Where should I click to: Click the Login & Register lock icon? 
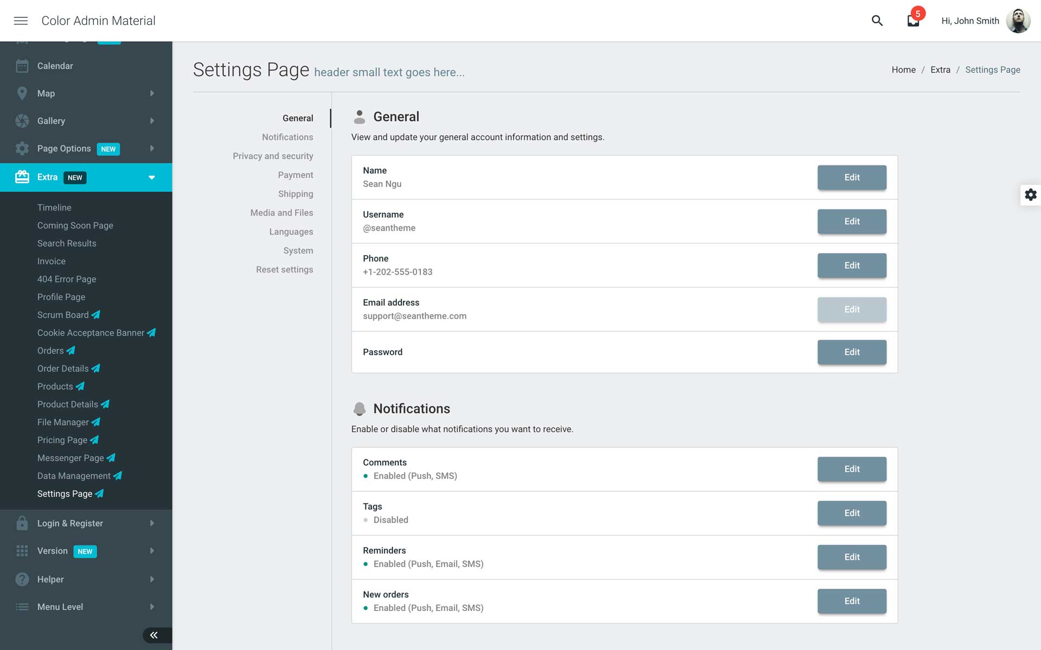(22, 523)
